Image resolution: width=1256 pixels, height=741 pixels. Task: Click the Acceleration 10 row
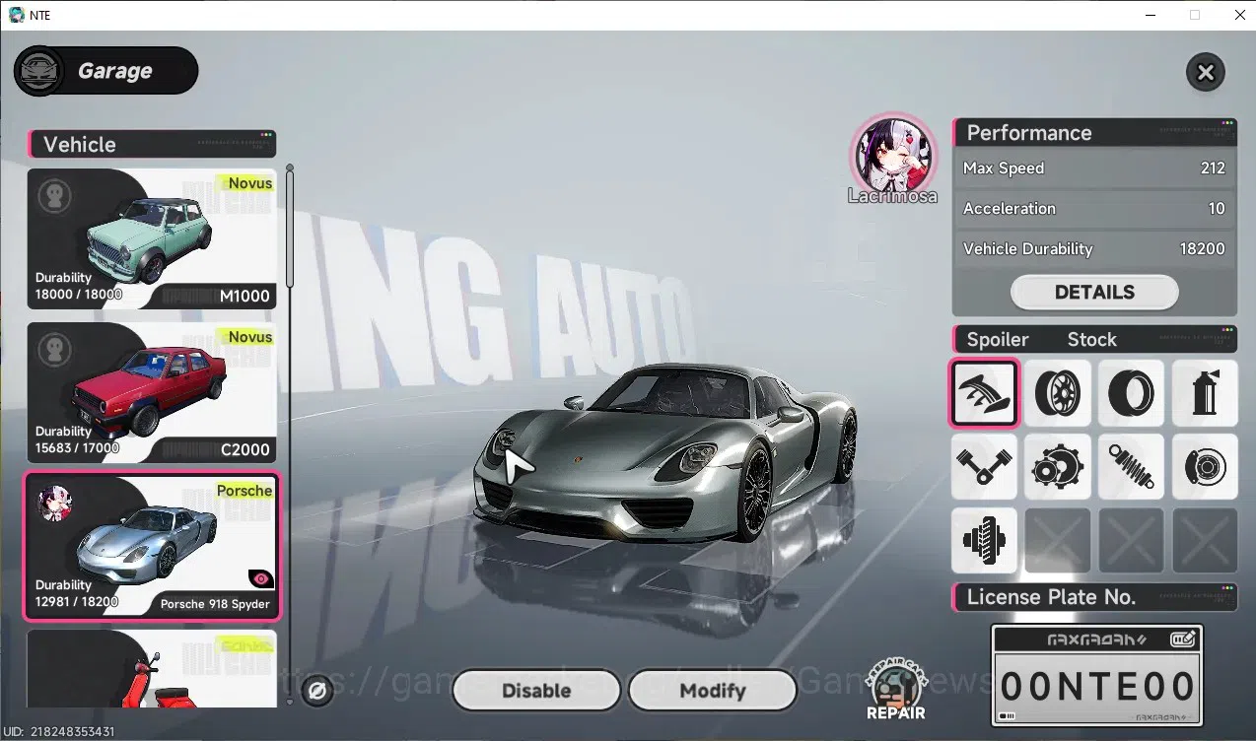1094,209
